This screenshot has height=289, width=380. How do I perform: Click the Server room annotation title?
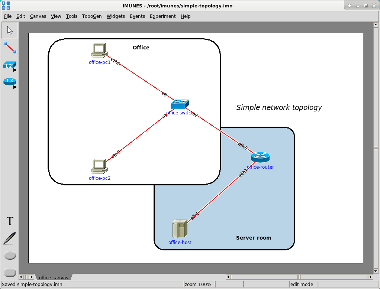coord(254,238)
